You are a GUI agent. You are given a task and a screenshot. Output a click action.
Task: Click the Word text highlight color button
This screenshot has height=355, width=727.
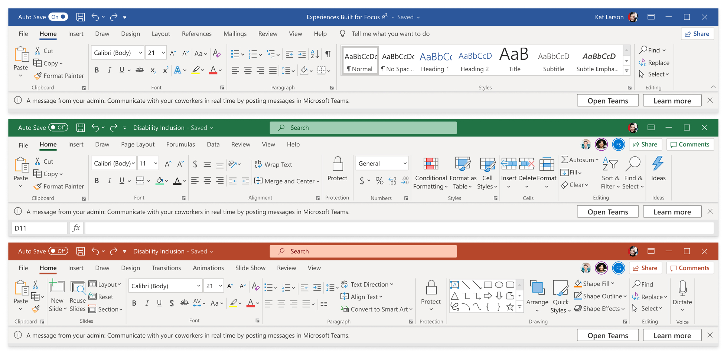click(196, 70)
